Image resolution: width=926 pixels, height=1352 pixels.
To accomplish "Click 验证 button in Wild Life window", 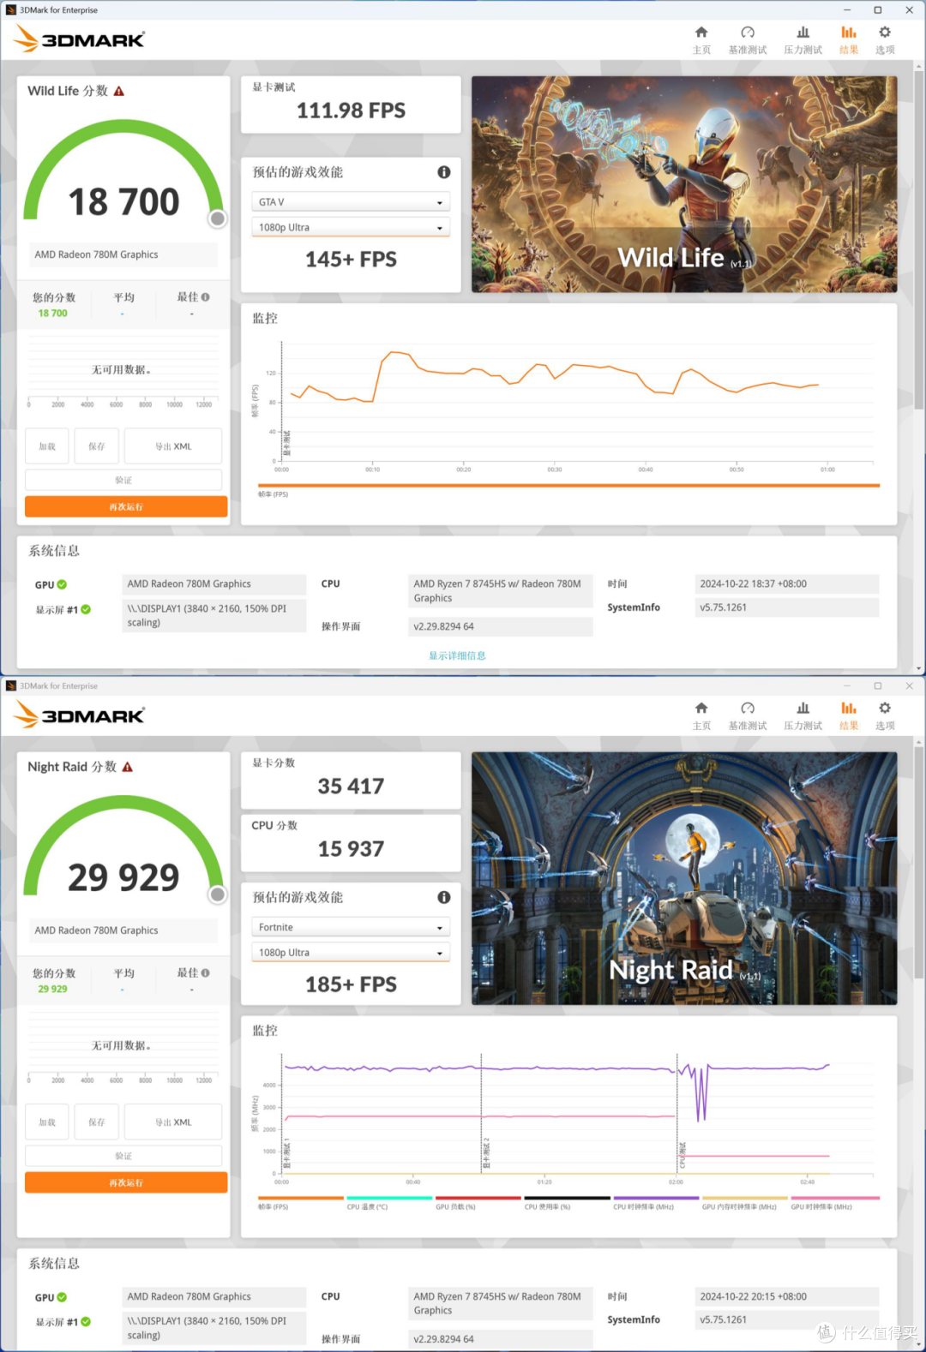I will 123,480.
